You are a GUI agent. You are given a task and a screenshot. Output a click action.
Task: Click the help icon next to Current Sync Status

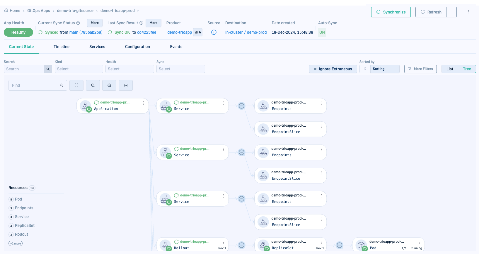coord(78,23)
